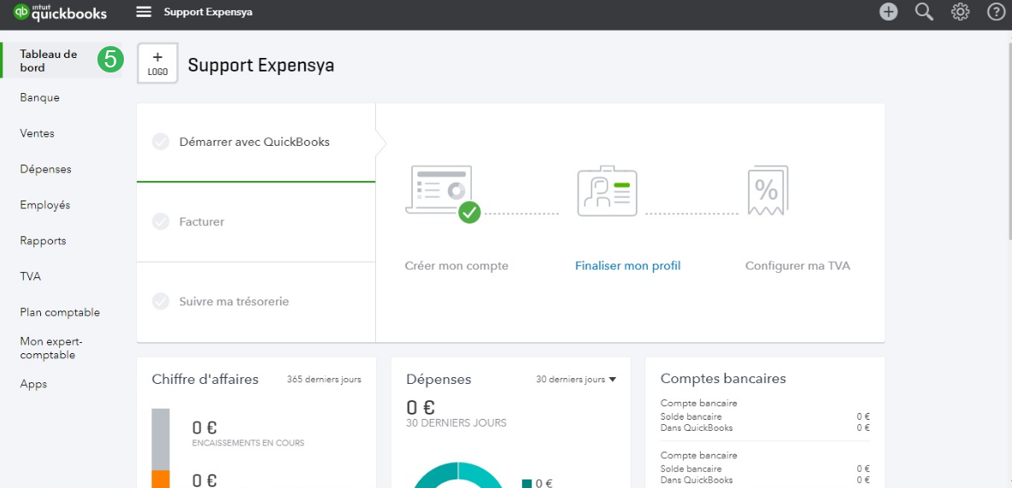Click the Configurer ma TVA label
Viewport: 1012px width, 488px height.
pos(797,265)
